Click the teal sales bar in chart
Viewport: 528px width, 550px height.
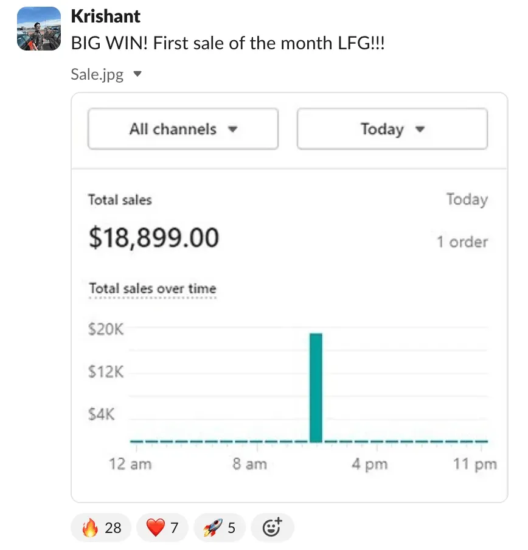pos(316,388)
